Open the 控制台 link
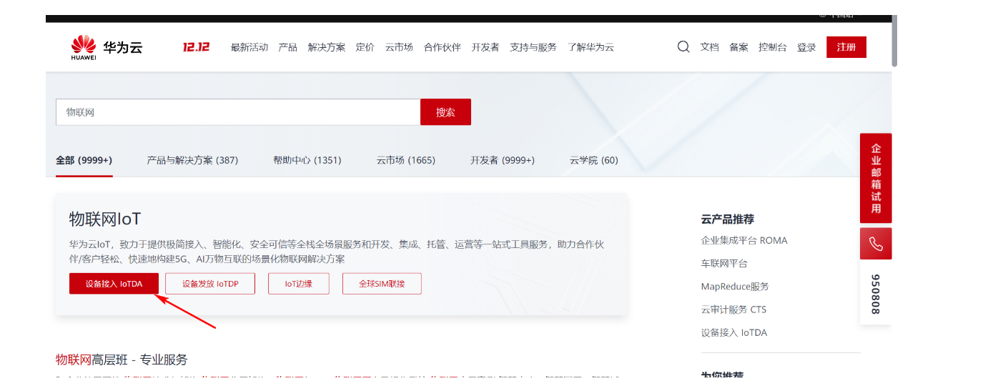 773,47
